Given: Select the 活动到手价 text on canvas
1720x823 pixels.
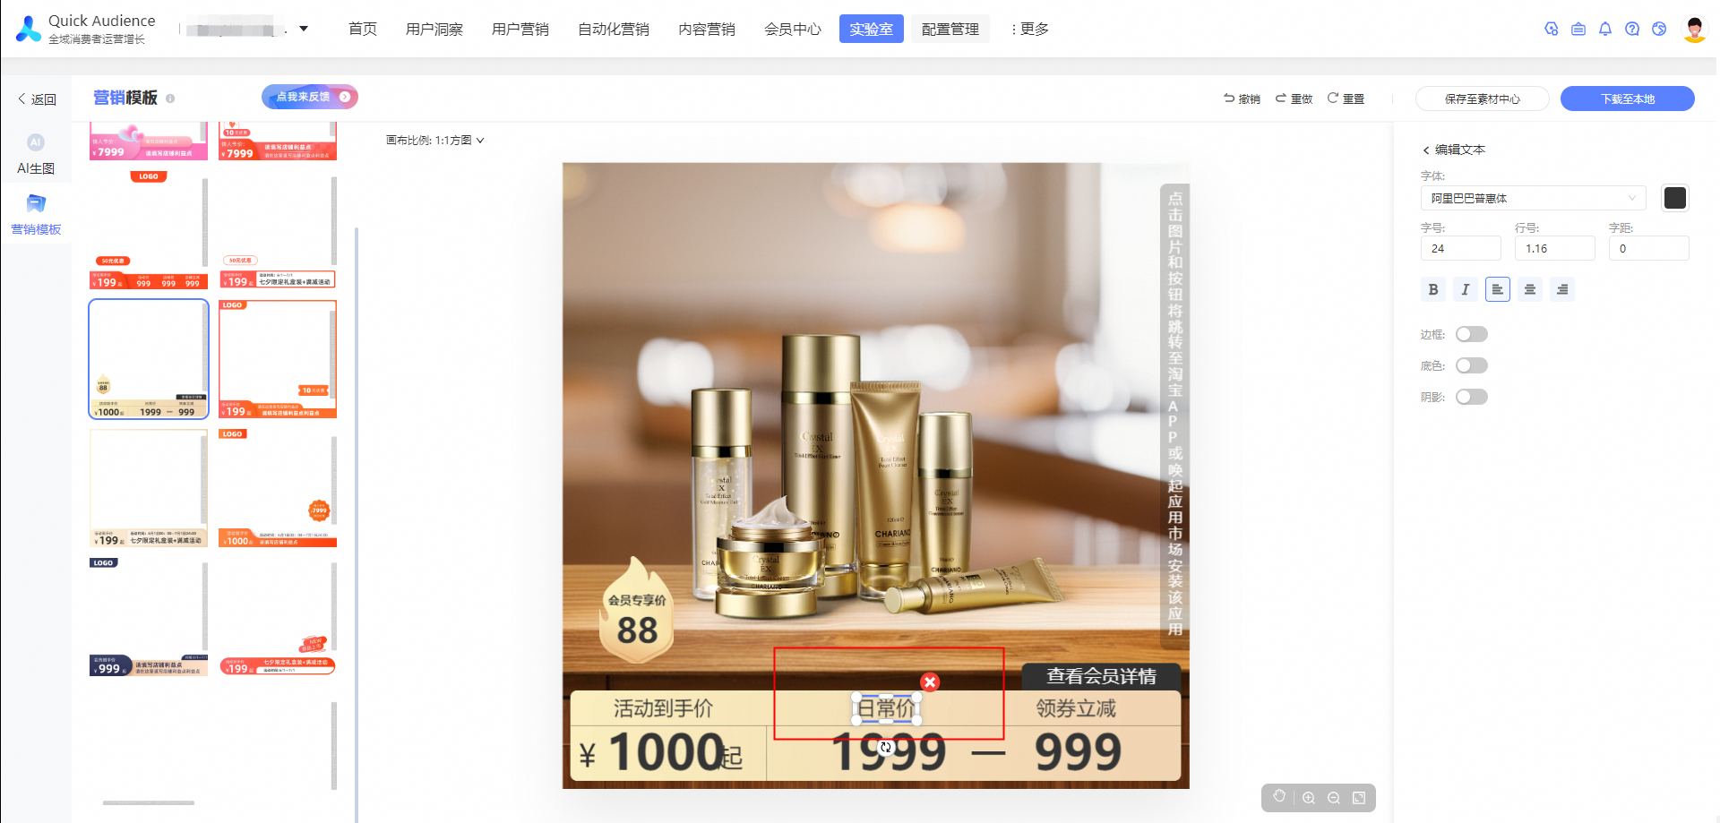Looking at the screenshot, I should click(663, 708).
